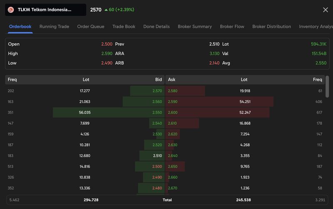
Task: Click total bid lot 294.728
Action: (x=91, y=200)
